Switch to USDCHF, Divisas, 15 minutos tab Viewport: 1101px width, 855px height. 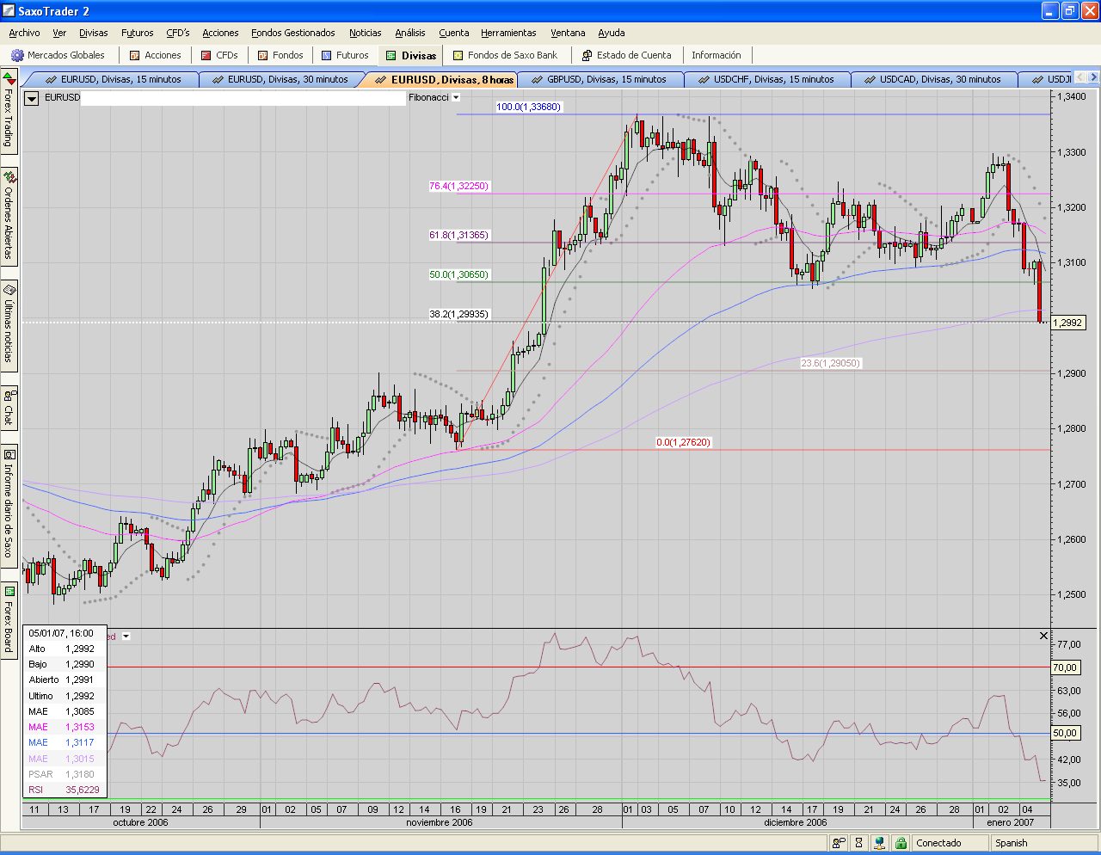coord(766,79)
